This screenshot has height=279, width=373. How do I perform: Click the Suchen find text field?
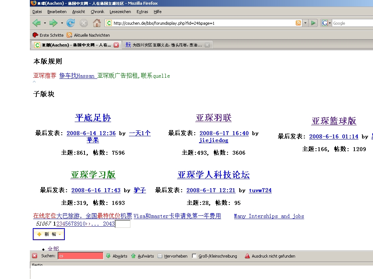80,256
